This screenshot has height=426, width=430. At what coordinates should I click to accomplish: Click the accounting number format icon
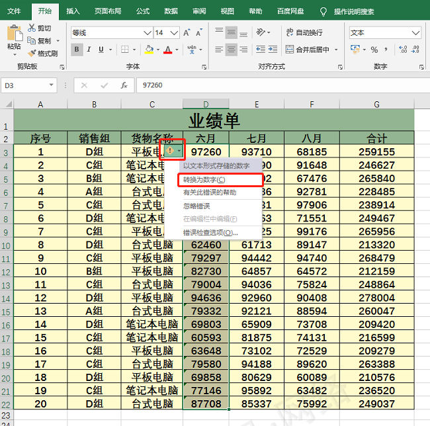point(355,50)
